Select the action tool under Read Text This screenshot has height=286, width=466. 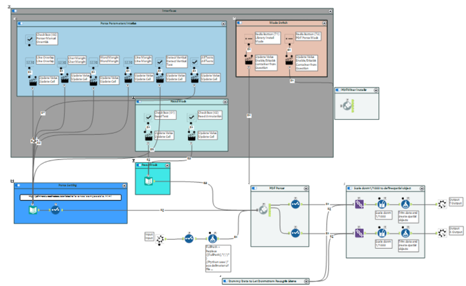click(x=148, y=136)
